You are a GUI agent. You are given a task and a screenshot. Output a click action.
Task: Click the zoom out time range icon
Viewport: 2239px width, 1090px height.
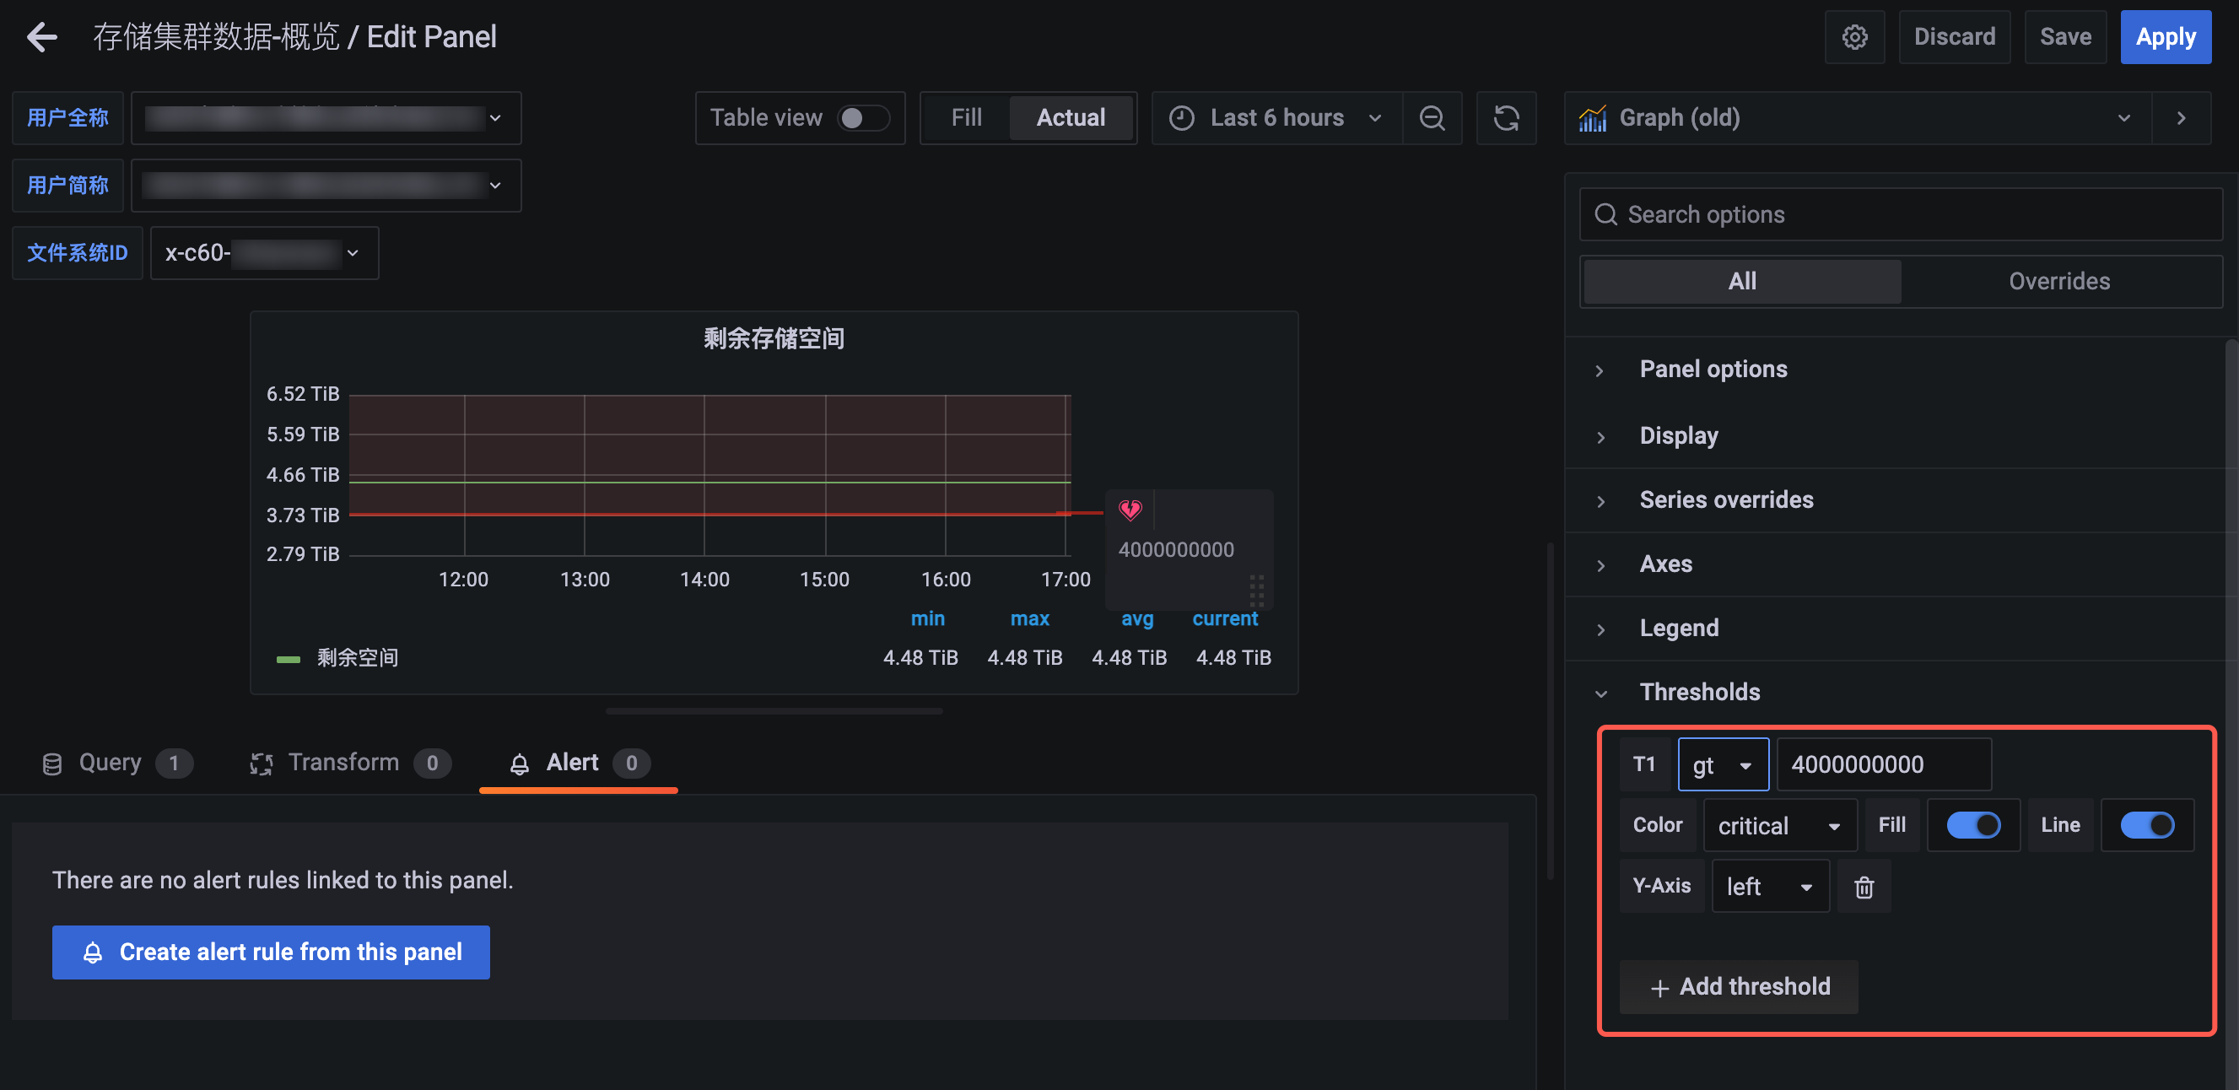point(1432,117)
